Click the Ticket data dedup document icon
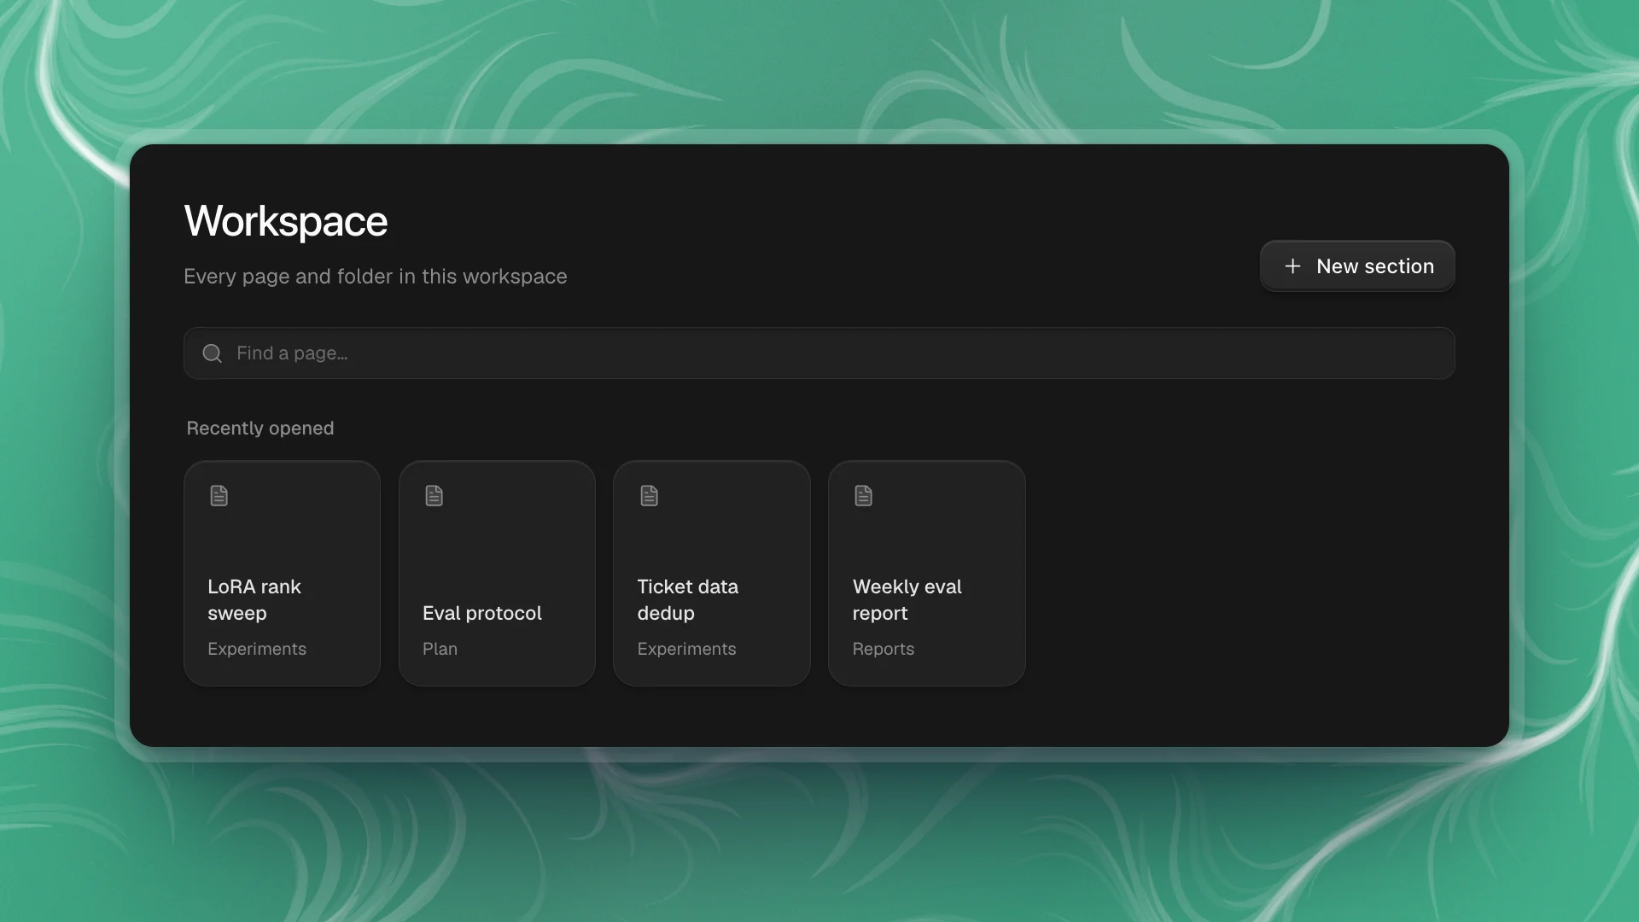This screenshot has height=922, width=1639. tap(650, 496)
